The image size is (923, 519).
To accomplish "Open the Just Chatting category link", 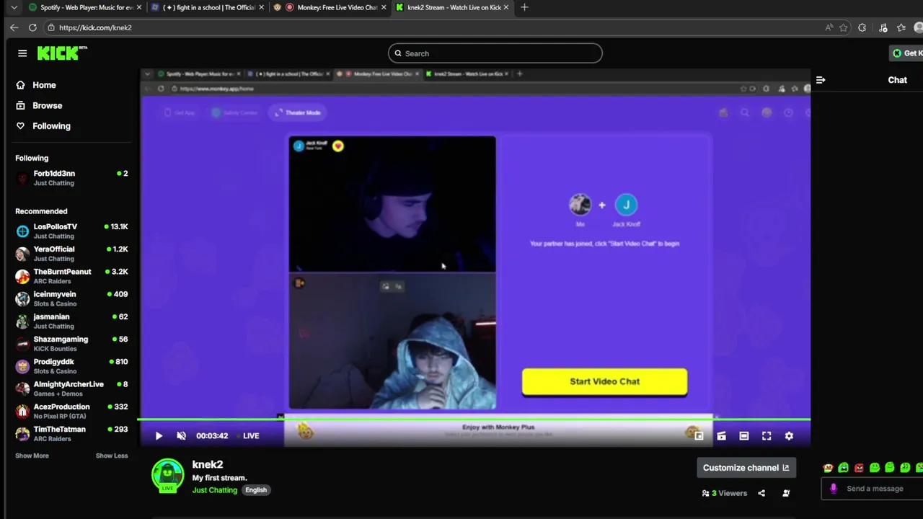I will click(x=214, y=490).
